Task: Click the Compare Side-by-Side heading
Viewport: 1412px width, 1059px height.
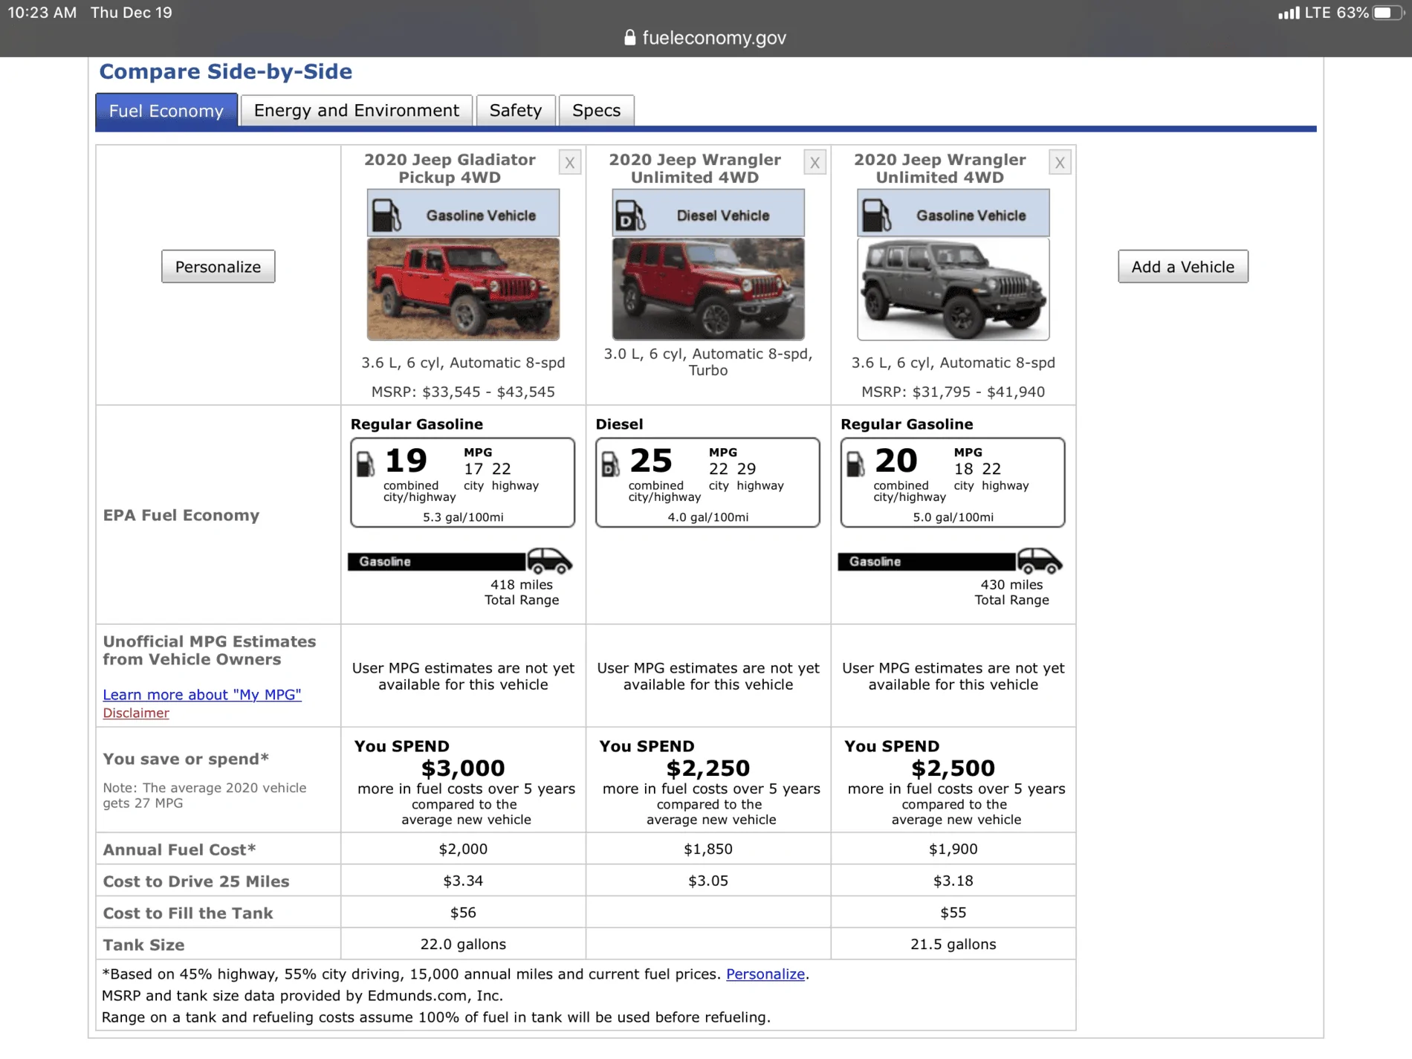Action: tap(226, 71)
